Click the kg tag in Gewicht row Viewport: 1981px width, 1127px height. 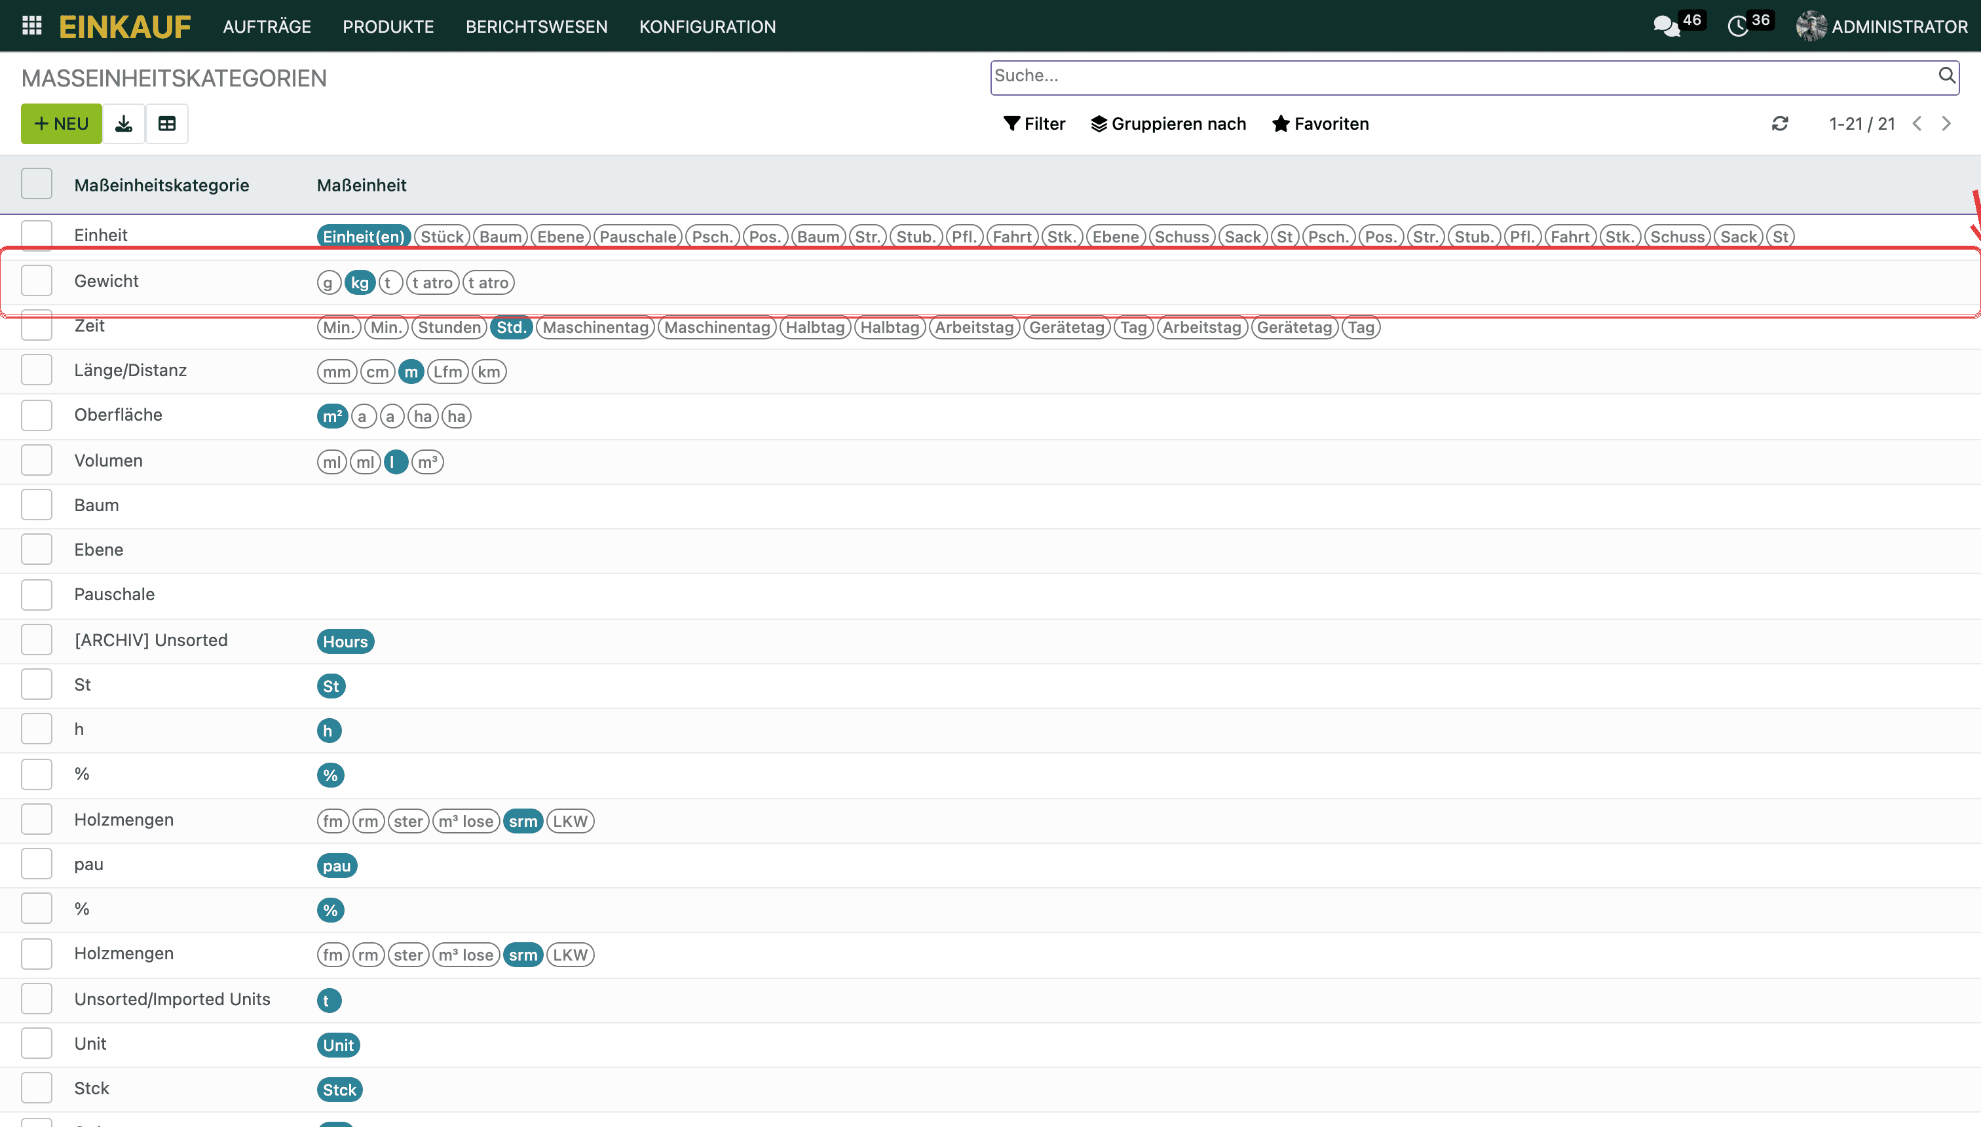[360, 282]
